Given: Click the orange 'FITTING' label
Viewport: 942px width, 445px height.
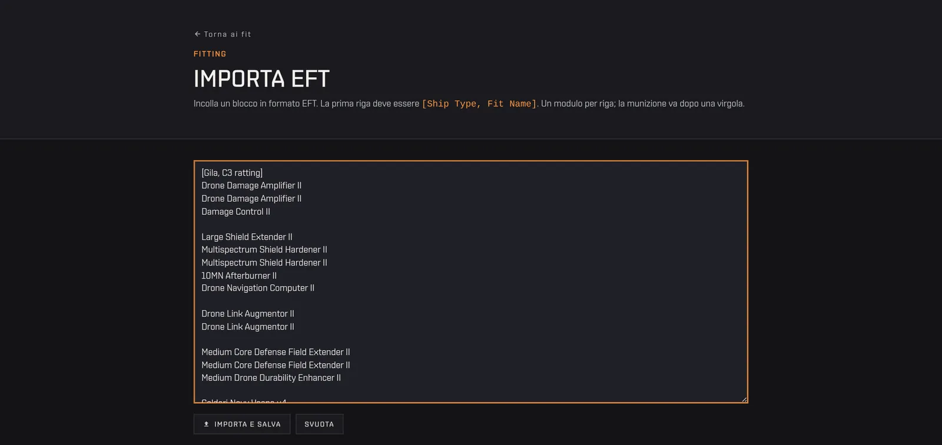Looking at the screenshot, I should pos(210,54).
